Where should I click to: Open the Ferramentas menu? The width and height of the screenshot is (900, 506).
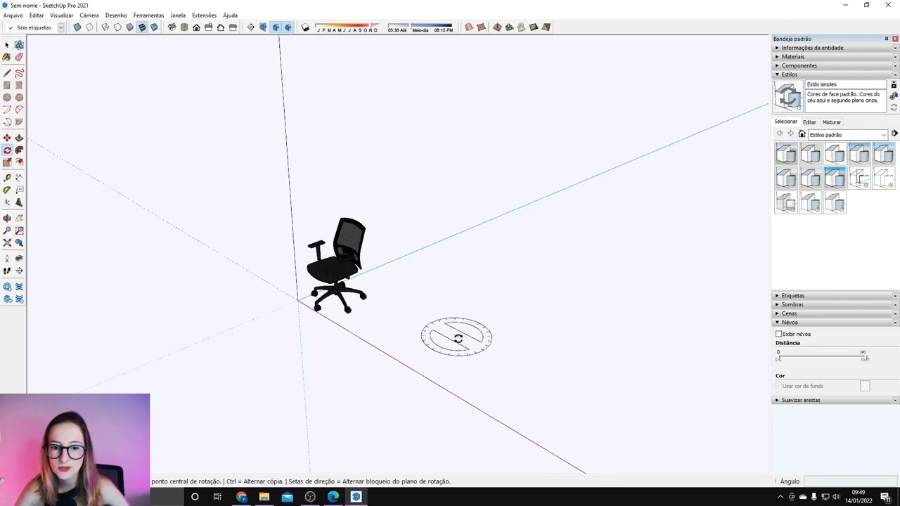(148, 15)
